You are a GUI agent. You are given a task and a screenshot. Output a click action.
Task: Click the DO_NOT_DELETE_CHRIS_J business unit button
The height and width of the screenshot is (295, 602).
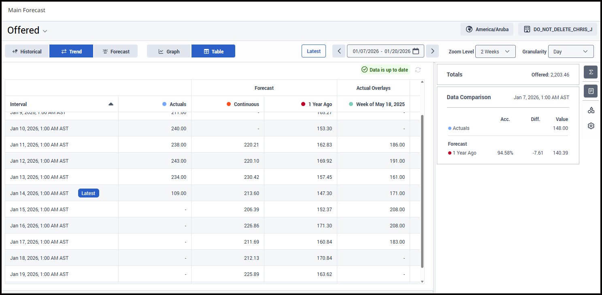(x=557, y=29)
